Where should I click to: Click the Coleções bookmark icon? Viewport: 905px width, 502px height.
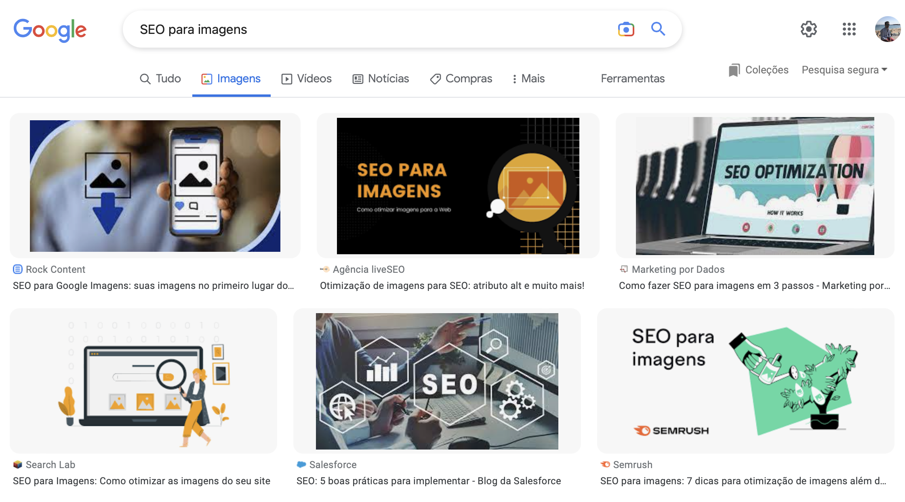(x=734, y=70)
